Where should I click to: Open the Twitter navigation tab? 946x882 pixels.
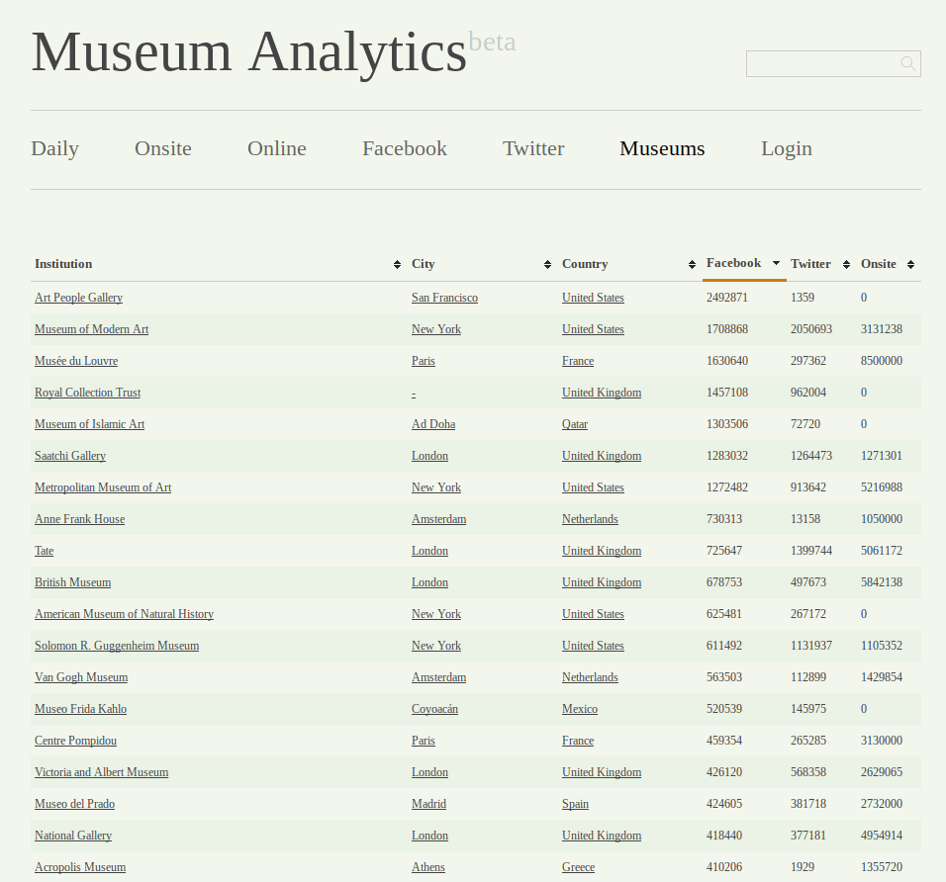click(x=534, y=148)
